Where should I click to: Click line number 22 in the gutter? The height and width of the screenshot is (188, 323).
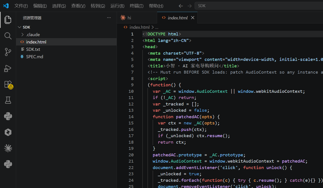click(x=131, y=167)
